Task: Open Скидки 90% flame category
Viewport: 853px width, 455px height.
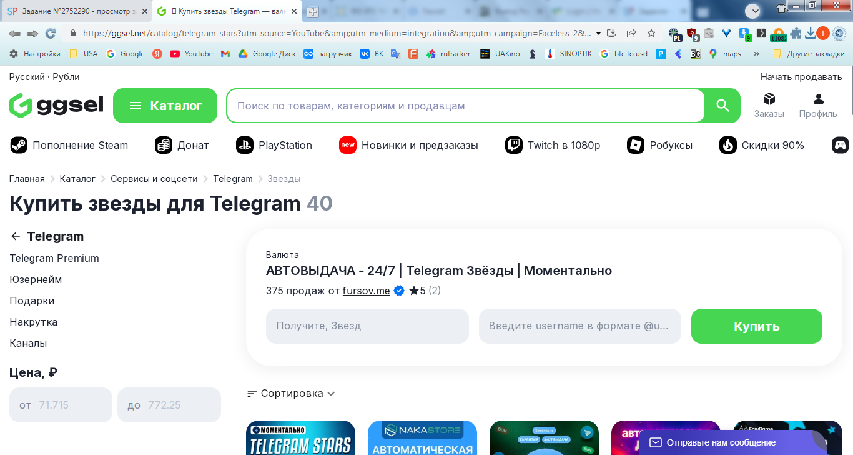Action: click(762, 145)
